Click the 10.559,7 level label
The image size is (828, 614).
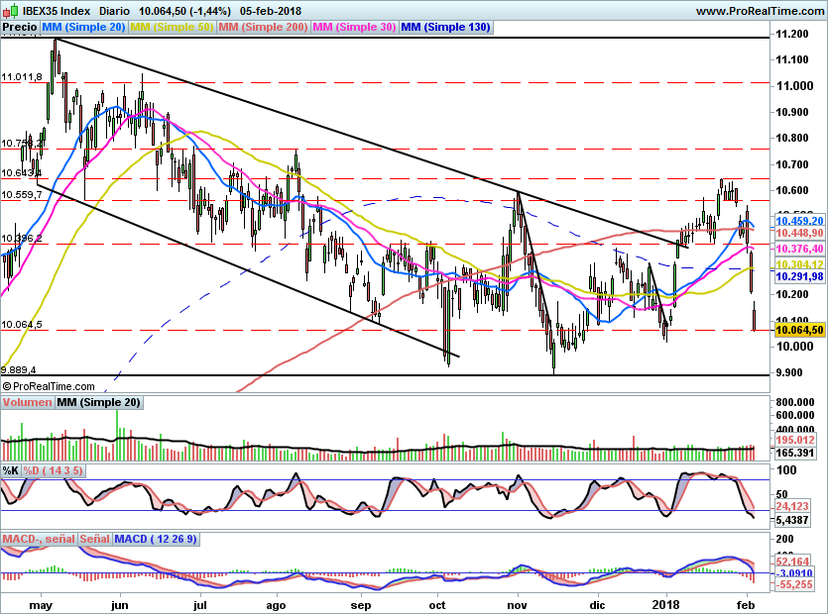tap(22, 195)
